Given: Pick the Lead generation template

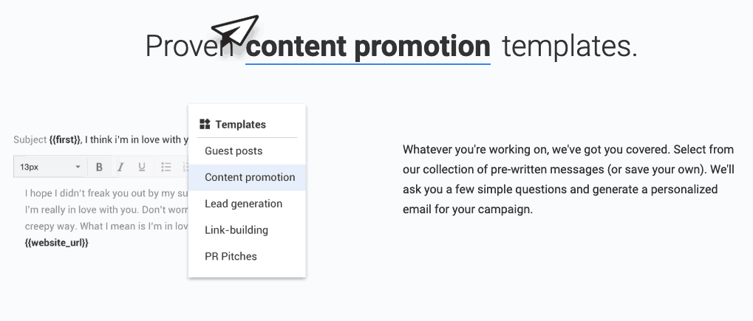Looking at the screenshot, I should tap(243, 204).
